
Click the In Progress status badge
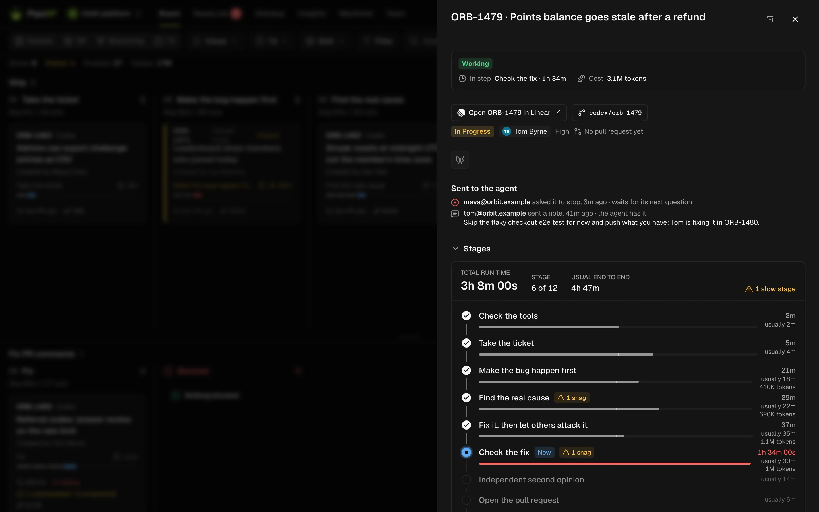(472, 131)
